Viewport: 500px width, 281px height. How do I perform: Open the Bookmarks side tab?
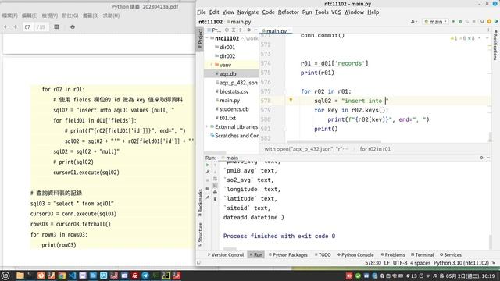pos(200,203)
